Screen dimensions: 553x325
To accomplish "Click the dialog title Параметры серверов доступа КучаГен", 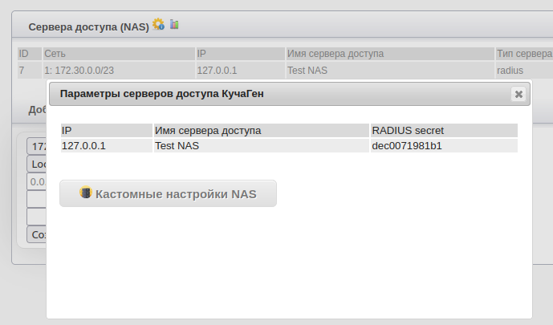I will (162, 94).
